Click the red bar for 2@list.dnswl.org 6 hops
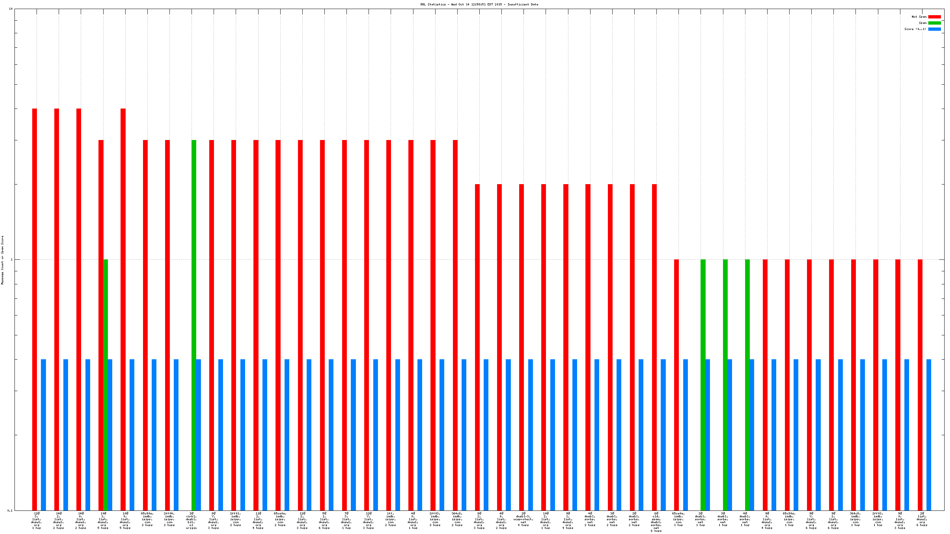950x534 pixels. [x=920, y=383]
